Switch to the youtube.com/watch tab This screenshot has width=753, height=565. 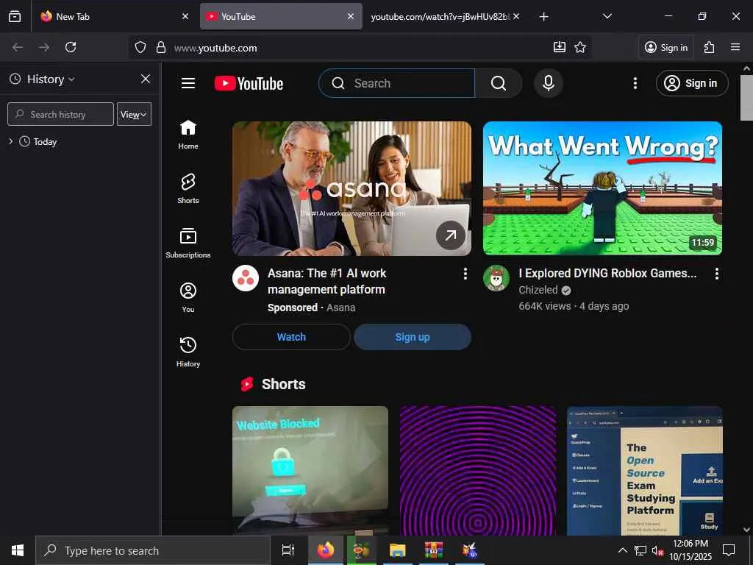coord(440,16)
